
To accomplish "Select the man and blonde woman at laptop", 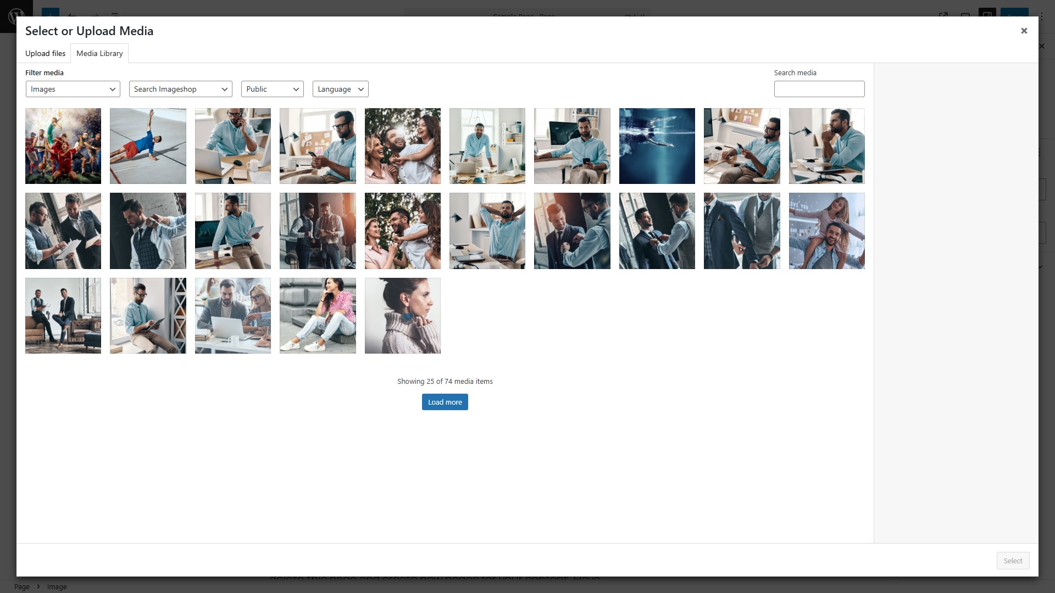I will coord(233,316).
